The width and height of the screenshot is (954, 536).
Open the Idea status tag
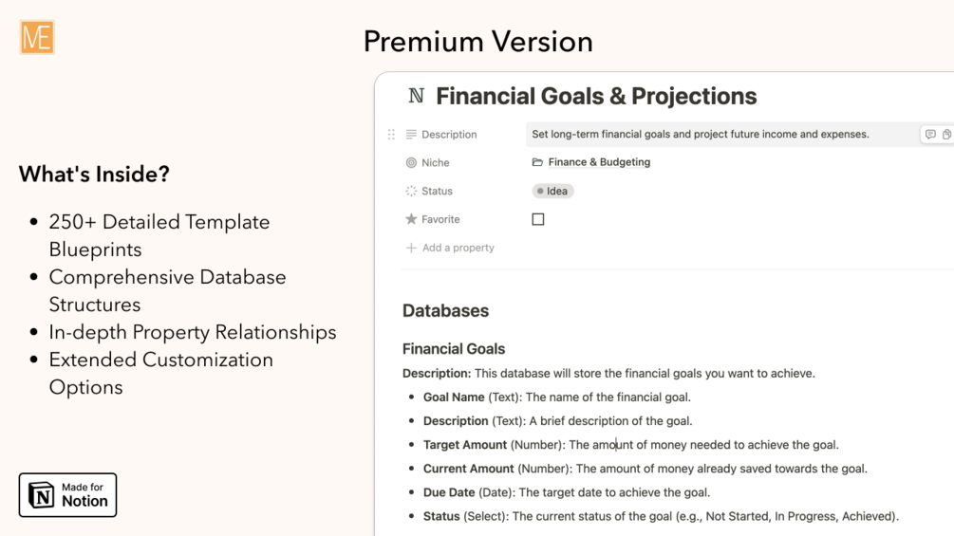click(x=552, y=191)
